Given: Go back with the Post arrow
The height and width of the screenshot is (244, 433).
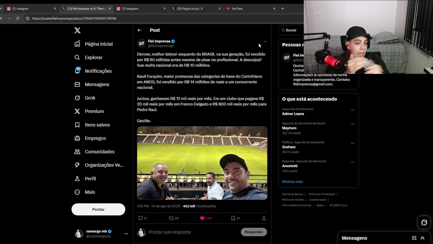Looking at the screenshot, I should 139,30.
